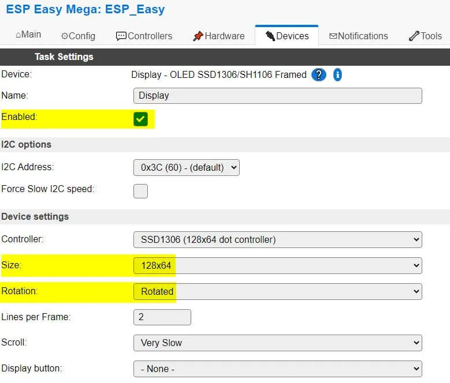Click the Task Settings header text

[64, 57]
